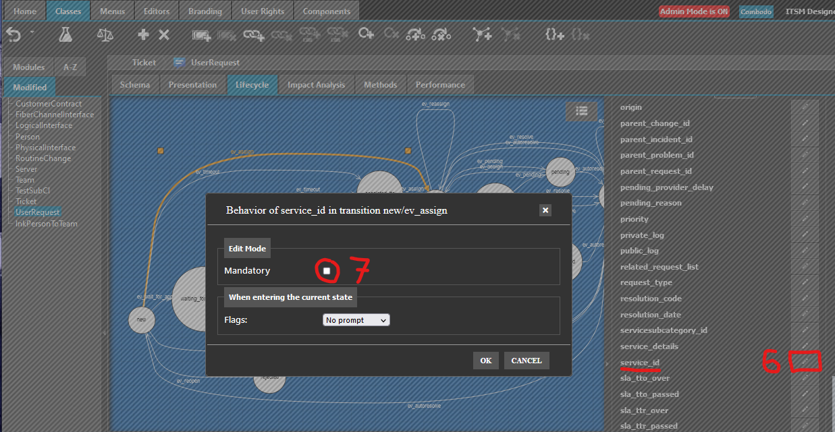This screenshot has width=835, height=432.
Task: Click the flask test icon
Action: pyautogui.click(x=65, y=35)
